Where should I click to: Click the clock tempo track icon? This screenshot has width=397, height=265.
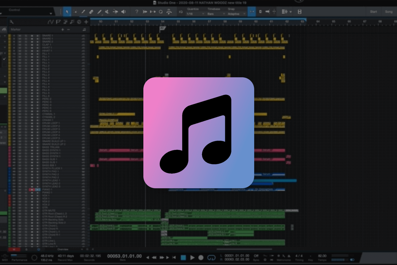(79, 22)
